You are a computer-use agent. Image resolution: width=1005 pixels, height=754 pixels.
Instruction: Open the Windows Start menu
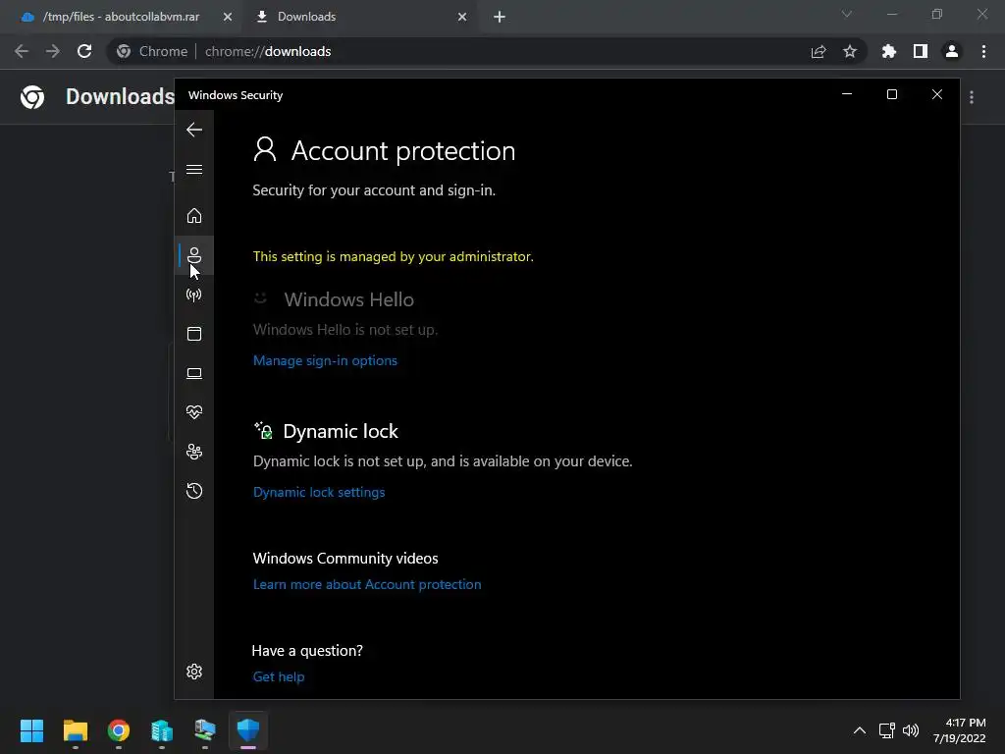[31, 730]
